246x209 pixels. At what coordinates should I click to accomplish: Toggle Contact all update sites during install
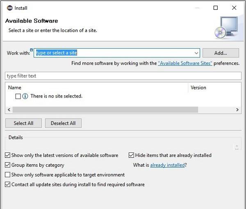[x=7, y=184]
